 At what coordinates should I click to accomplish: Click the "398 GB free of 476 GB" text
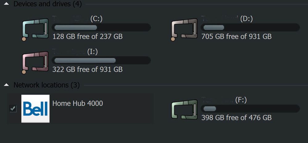[236, 118]
